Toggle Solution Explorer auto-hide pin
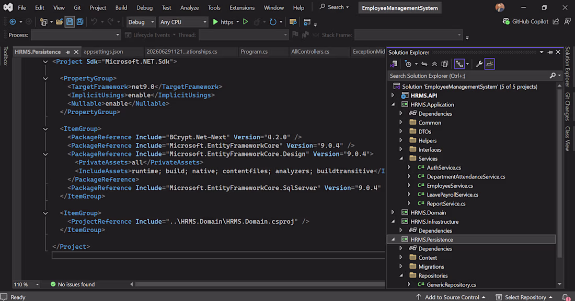This screenshot has height=301, width=575. tap(550, 52)
